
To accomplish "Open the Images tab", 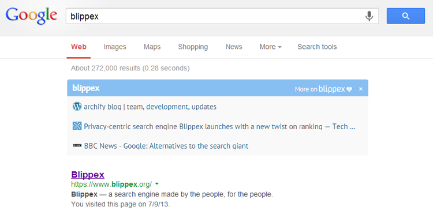I will [115, 47].
